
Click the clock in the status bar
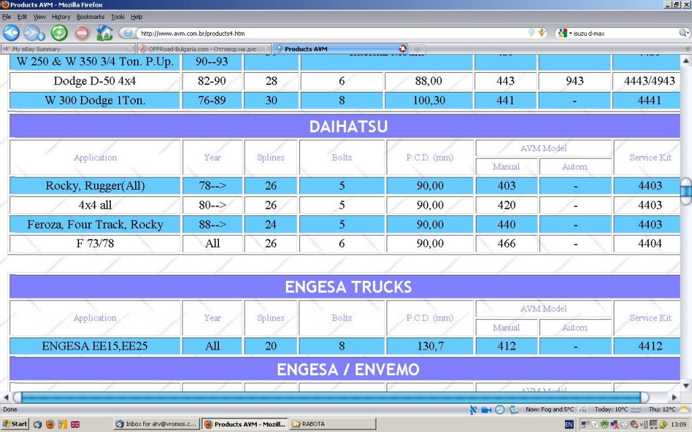click(x=499, y=410)
